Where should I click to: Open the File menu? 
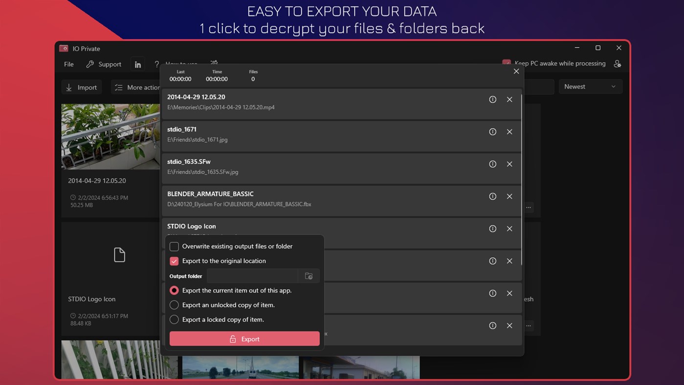(69, 64)
